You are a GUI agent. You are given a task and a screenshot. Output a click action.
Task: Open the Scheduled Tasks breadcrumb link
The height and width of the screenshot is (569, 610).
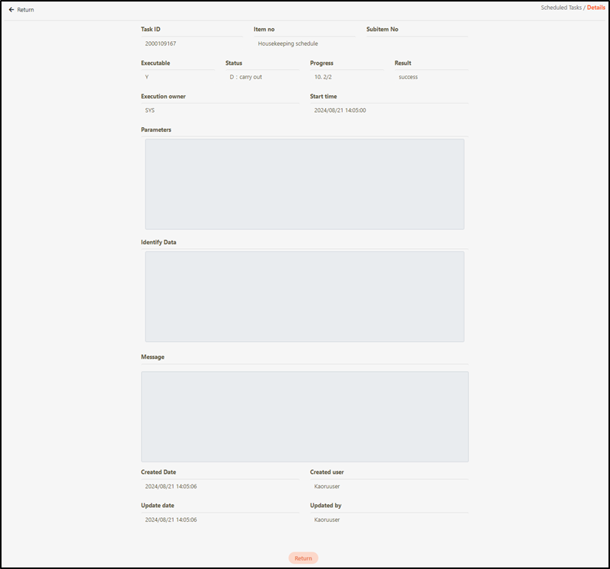[560, 8]
